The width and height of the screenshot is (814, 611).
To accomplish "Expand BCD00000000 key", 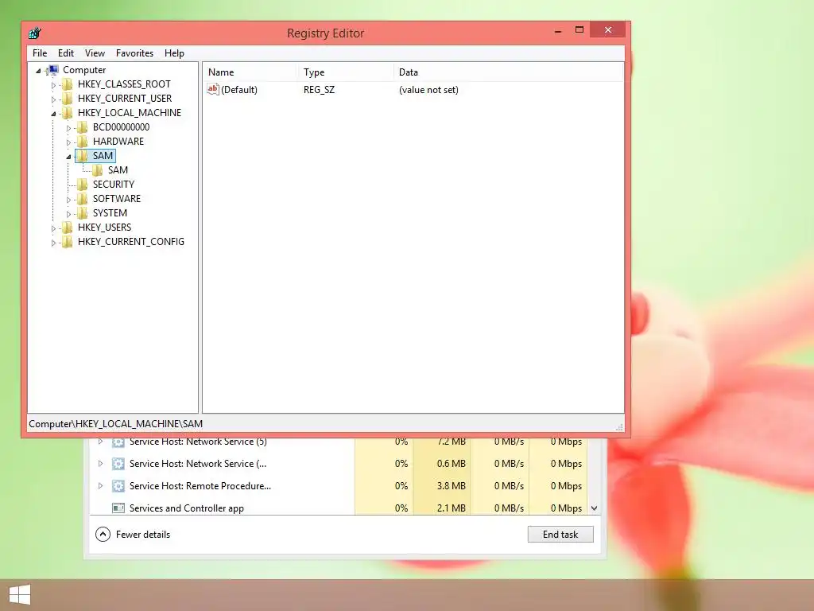I will pyautogui.click(x=68, y=128).
